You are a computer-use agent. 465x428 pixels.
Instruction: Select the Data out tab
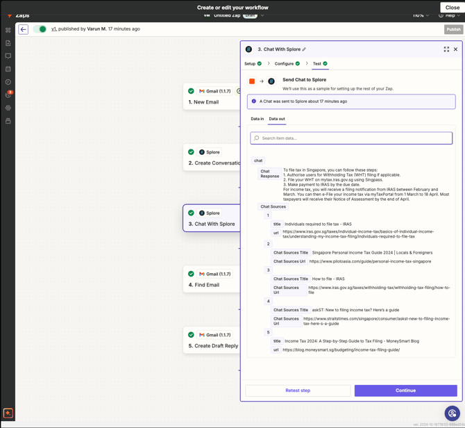[277, 119]
